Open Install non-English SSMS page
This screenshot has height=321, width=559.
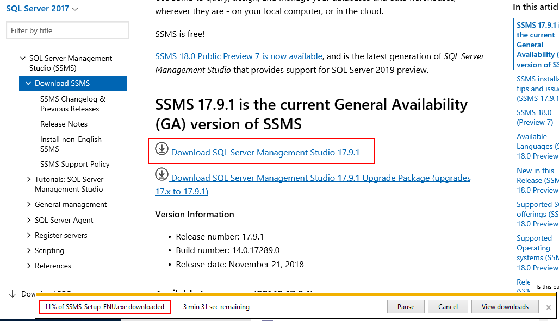(71, 144)
